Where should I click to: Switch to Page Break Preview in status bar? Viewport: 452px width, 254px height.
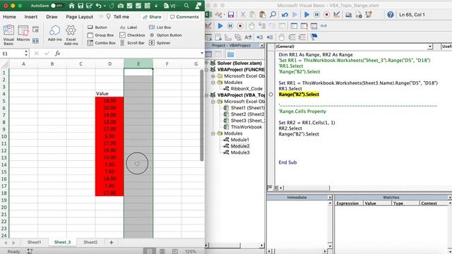click(174, 251)
